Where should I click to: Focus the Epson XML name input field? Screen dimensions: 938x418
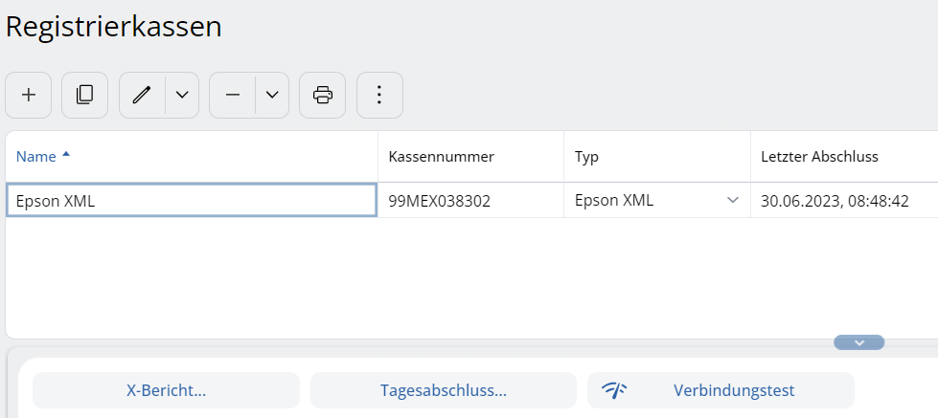[x=191, y=201]
